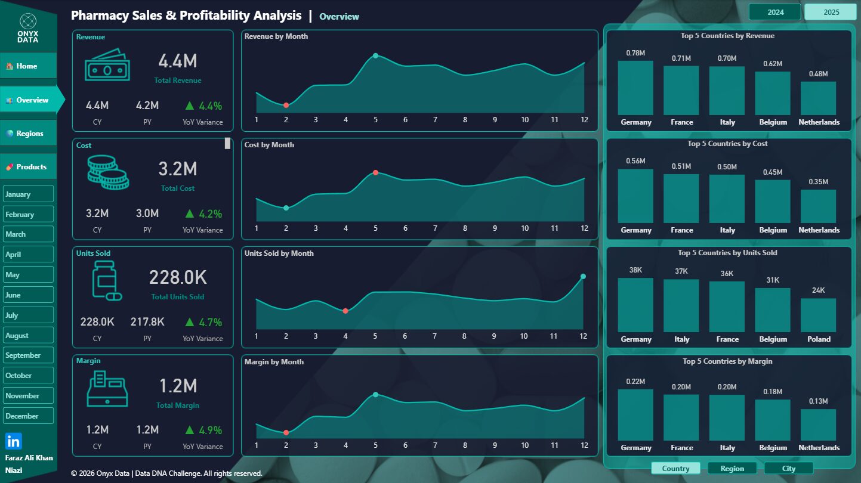Viewport: 861px width, 483px height.
Task: Click the green Revenue YoY variance arrow
Action: [x=190, y=106]
